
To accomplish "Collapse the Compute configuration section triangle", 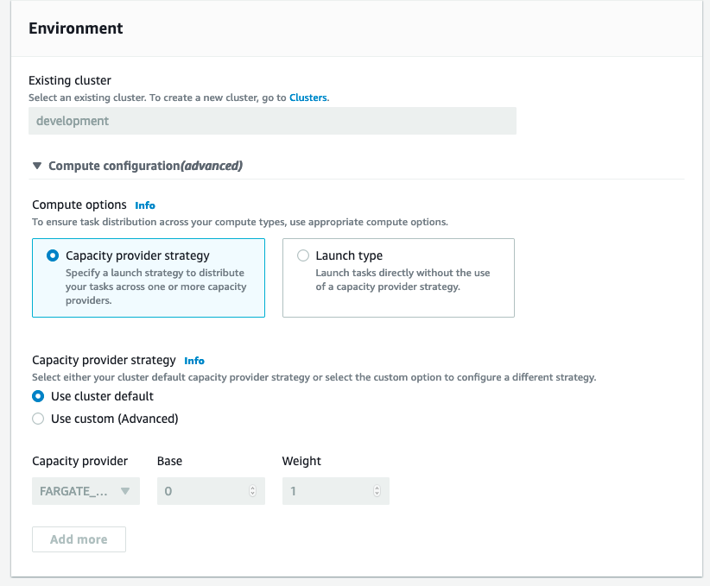I will pyautogui.click(x=37, y=166).
